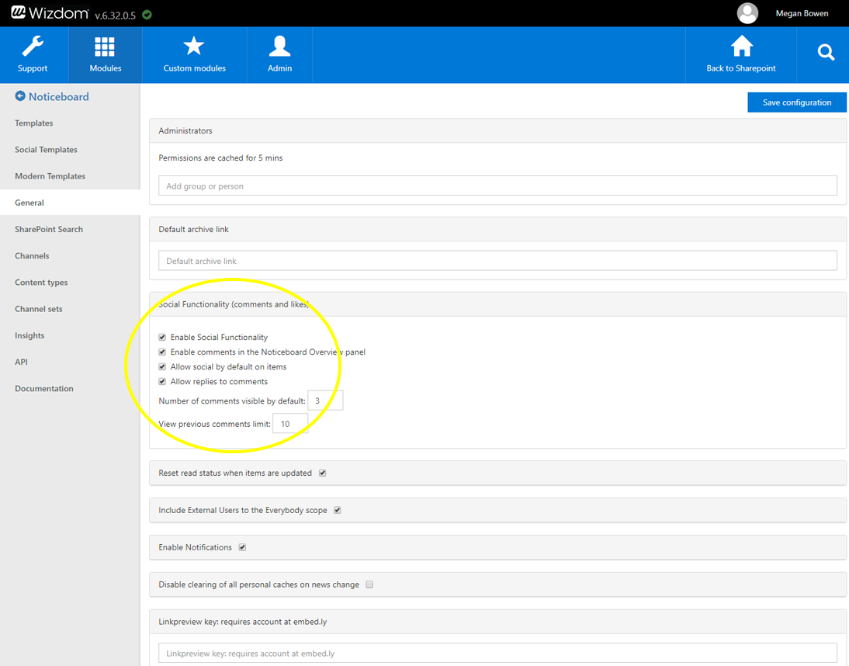Open the Support wrench icon
The width and height of the screenshot is (849, 666).
33,47
